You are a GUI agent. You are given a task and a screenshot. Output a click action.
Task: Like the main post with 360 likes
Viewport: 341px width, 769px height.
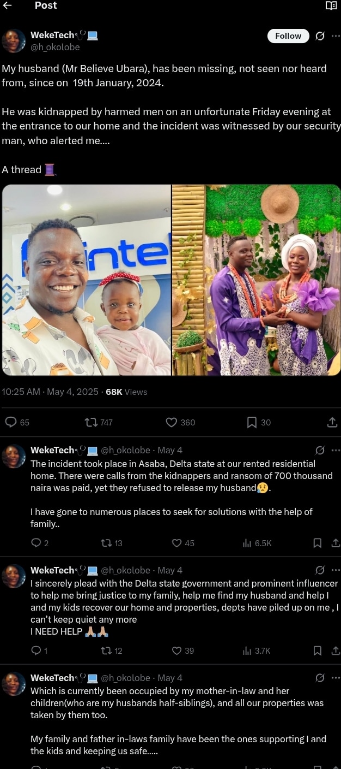[172, 422]
